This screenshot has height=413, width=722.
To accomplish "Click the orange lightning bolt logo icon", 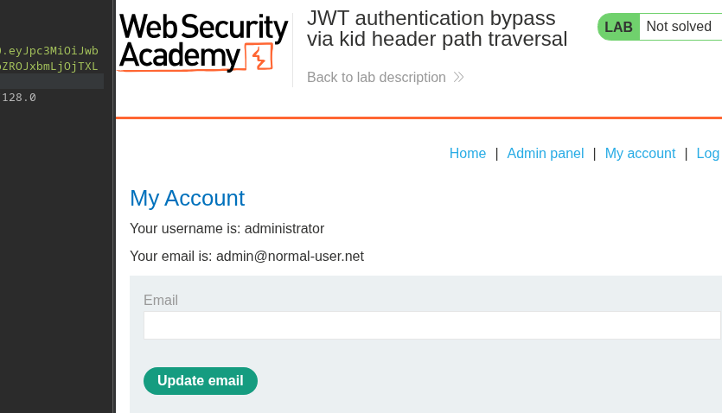I will click(259, 57).
